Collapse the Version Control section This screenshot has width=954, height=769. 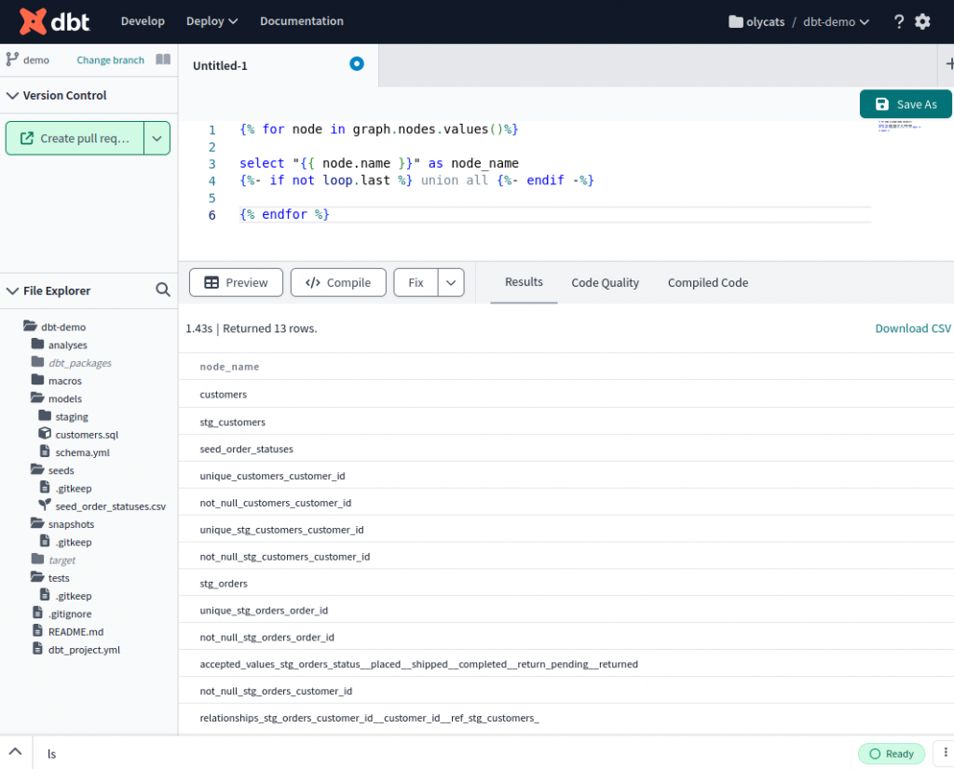coord(12,96)
